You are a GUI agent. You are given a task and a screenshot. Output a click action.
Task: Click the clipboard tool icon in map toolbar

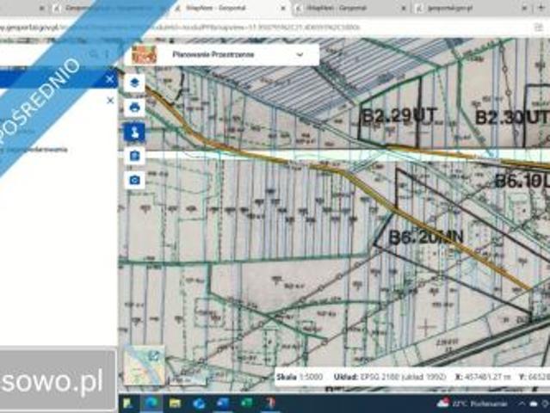(134, 156)
